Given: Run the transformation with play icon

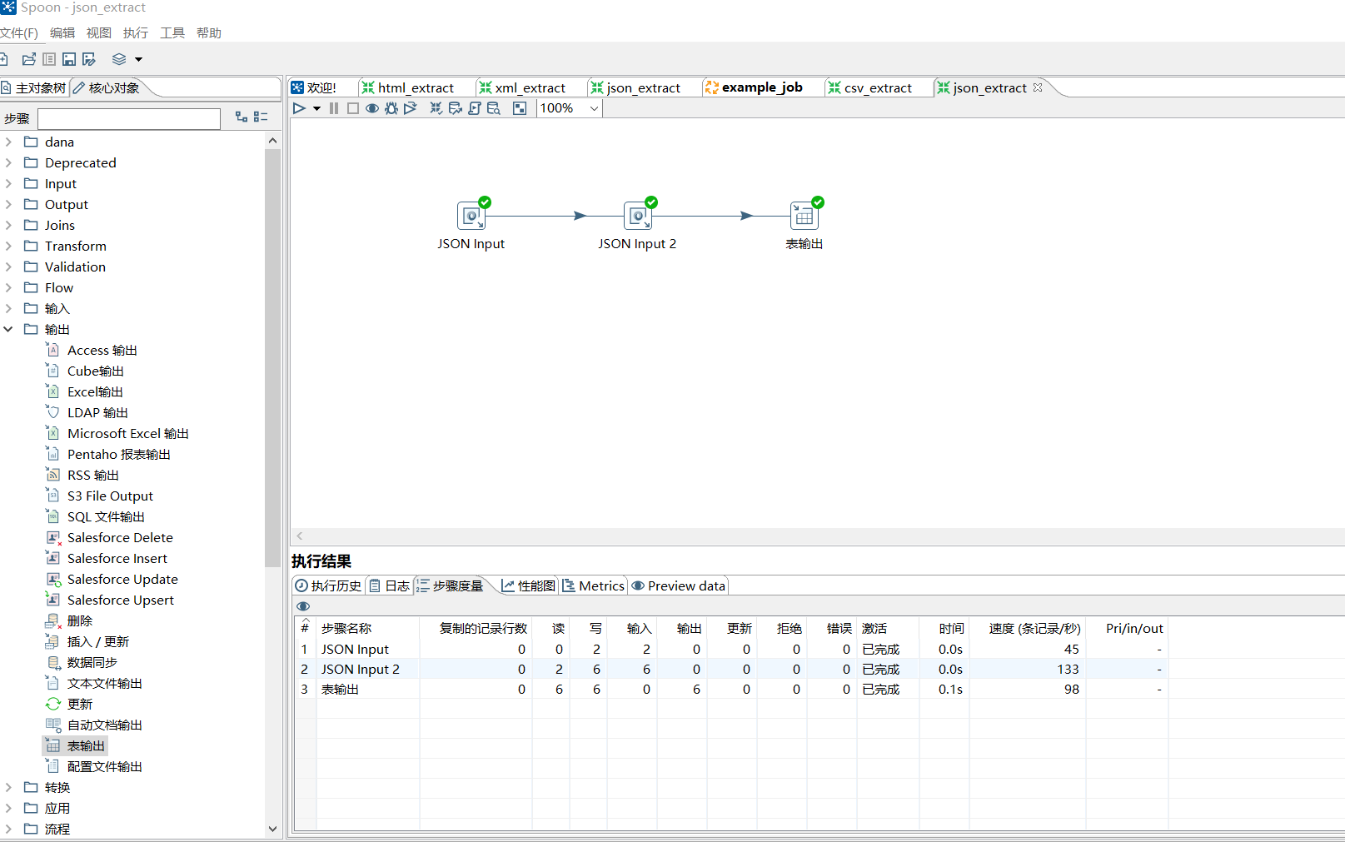Looking at the screenshot, I should 299,108.
